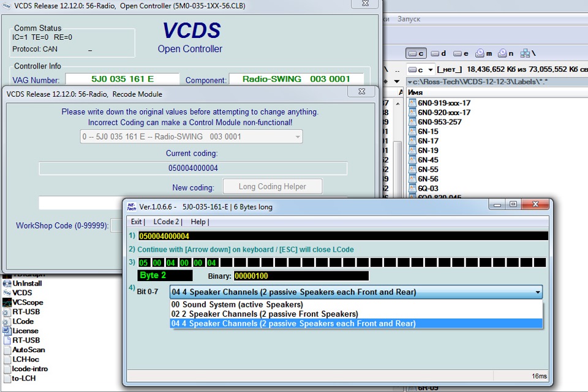588x392 pixels.
Task: Minimize the LCode window
Action: click(497, 204)
